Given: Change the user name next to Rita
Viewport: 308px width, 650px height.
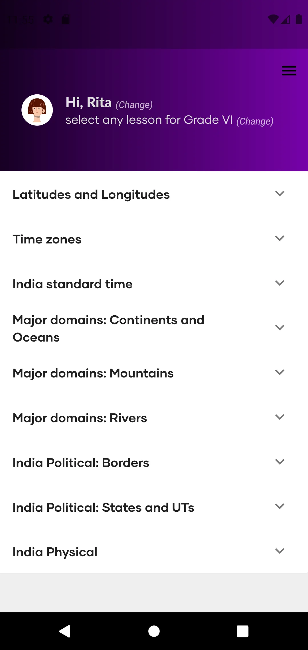Looking at the screenshot, I should (134, 105).
